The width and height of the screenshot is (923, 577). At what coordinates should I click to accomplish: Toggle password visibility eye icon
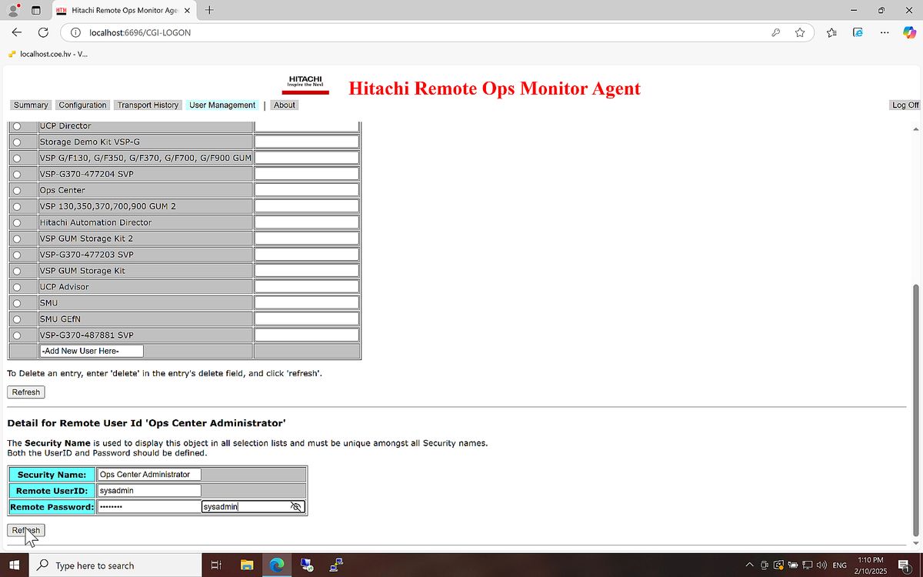[295, 507]
